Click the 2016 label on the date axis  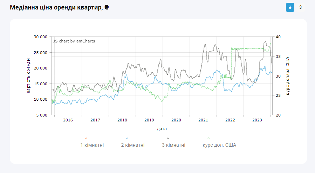point(68,120)
